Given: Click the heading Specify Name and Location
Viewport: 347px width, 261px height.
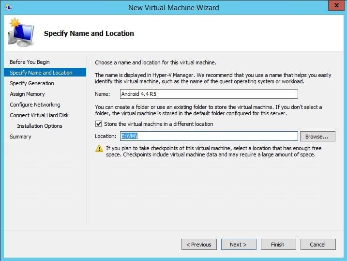Looking at the screenshot, I should (x=89, y=33).
